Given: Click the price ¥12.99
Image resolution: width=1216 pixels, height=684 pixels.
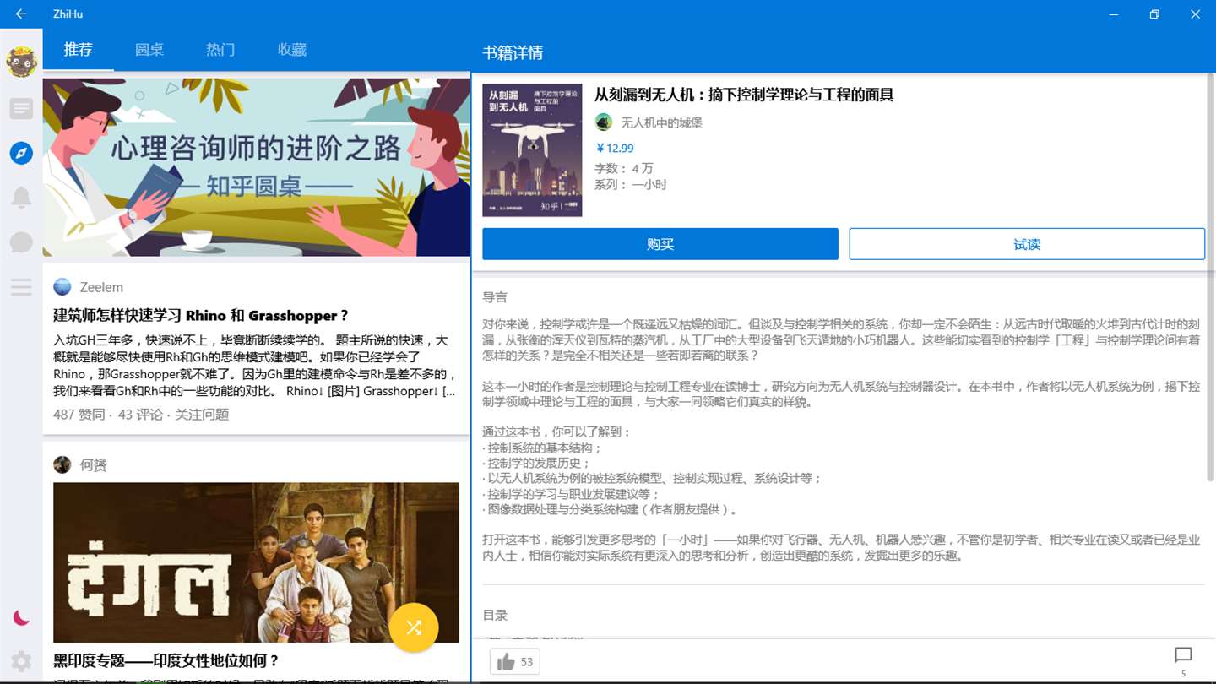Looking at the screenshot, I should tap(615, 148).
